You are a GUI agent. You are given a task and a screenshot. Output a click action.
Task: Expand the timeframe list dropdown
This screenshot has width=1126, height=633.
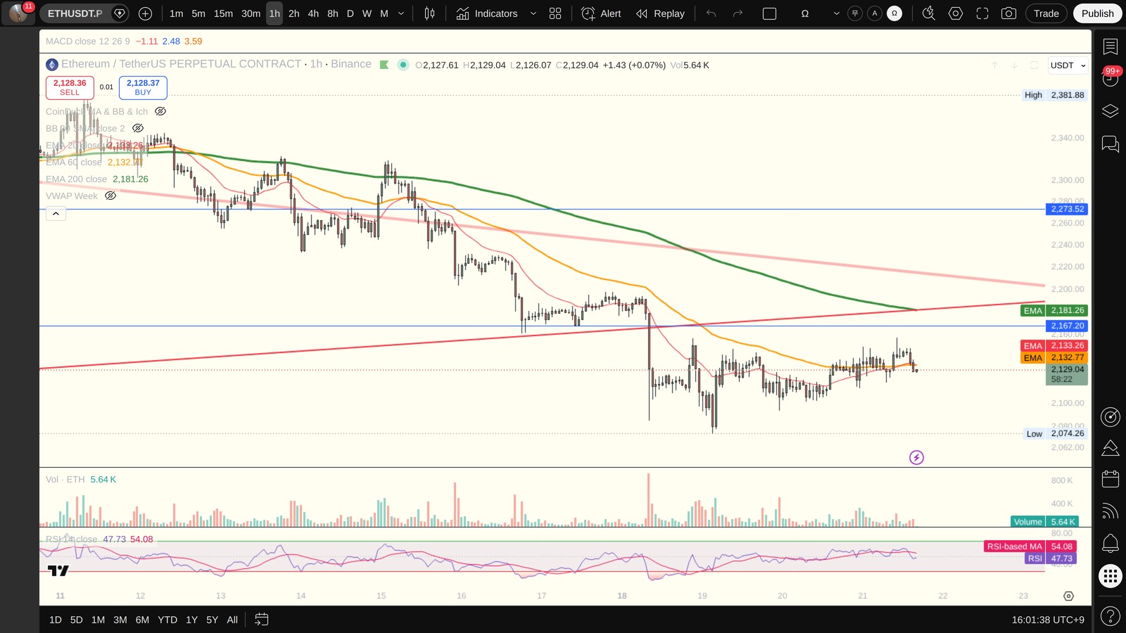pyautogui.click(x=401, y=13)
